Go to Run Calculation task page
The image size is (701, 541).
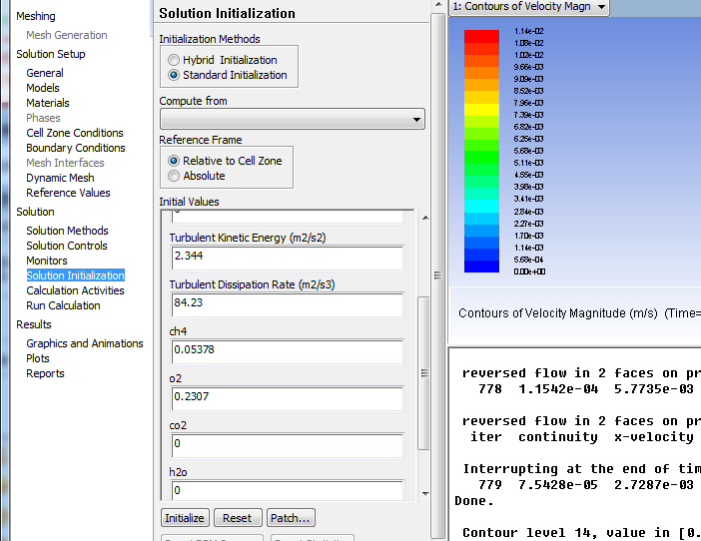click(63, 305)
